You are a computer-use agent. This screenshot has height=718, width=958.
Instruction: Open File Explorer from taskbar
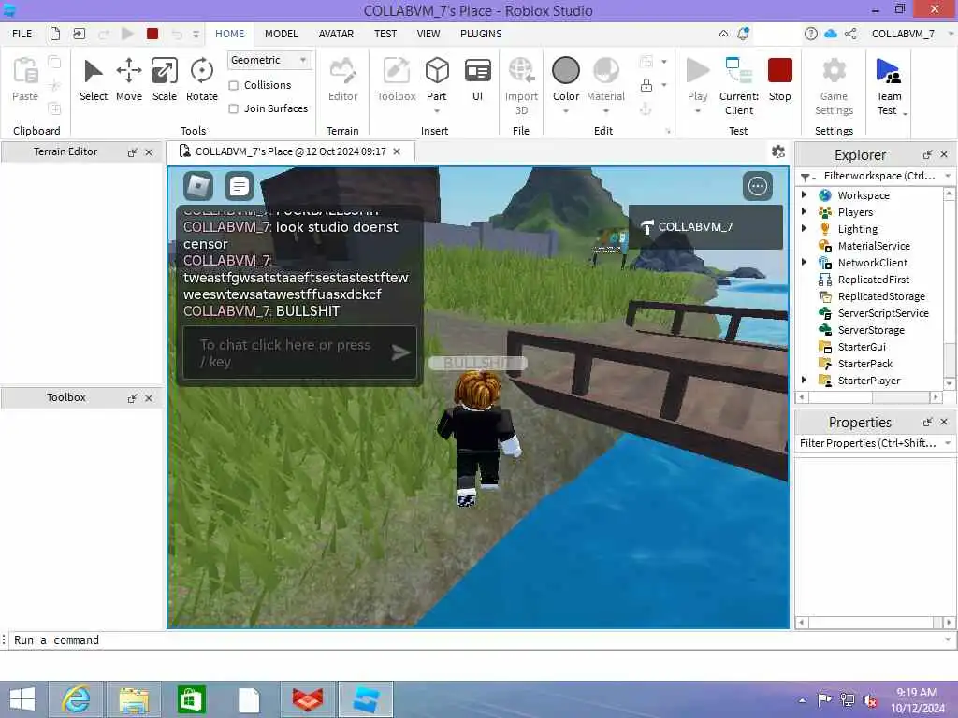134,699
